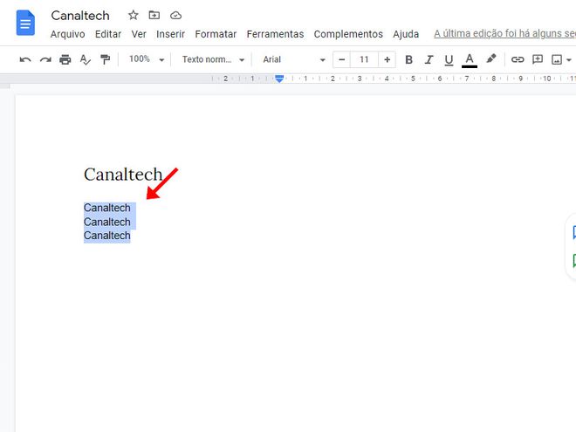Open the last edit history link
Image resolution: width=576 pixels, height=432 pixels.
(x=504, y=33)
